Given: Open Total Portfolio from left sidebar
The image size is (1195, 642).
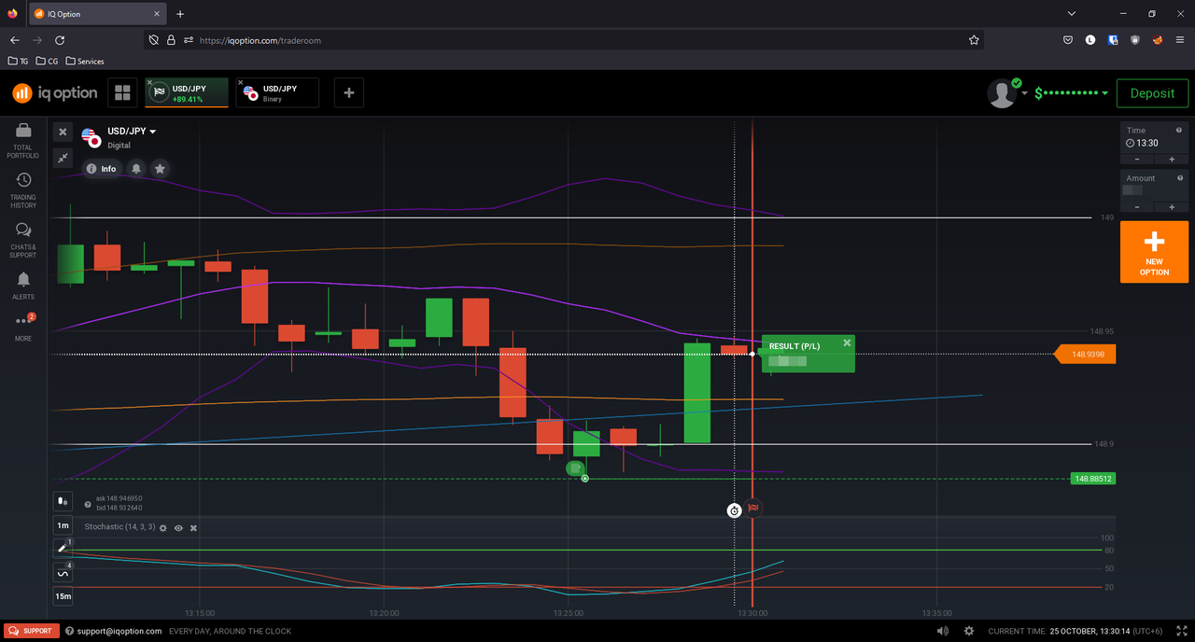Looking at the screenshot, I should (x=23, y=140).
